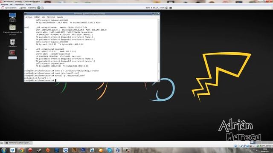Open VirtualBox Máquina menu

point(4,5)
